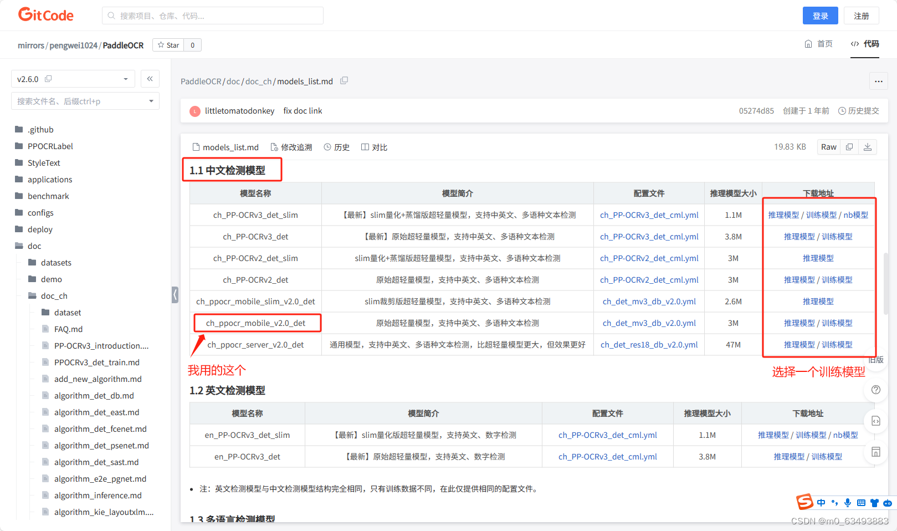Click Sogou microphone voice input icon
Viewport: 897px width, 531px height.
pyautogui.click(x=848, y=503)
